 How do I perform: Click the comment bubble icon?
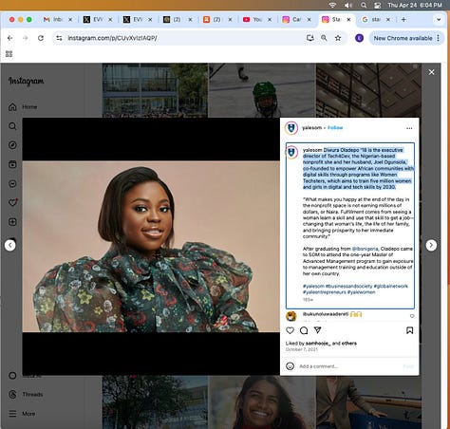coord(304,330)
